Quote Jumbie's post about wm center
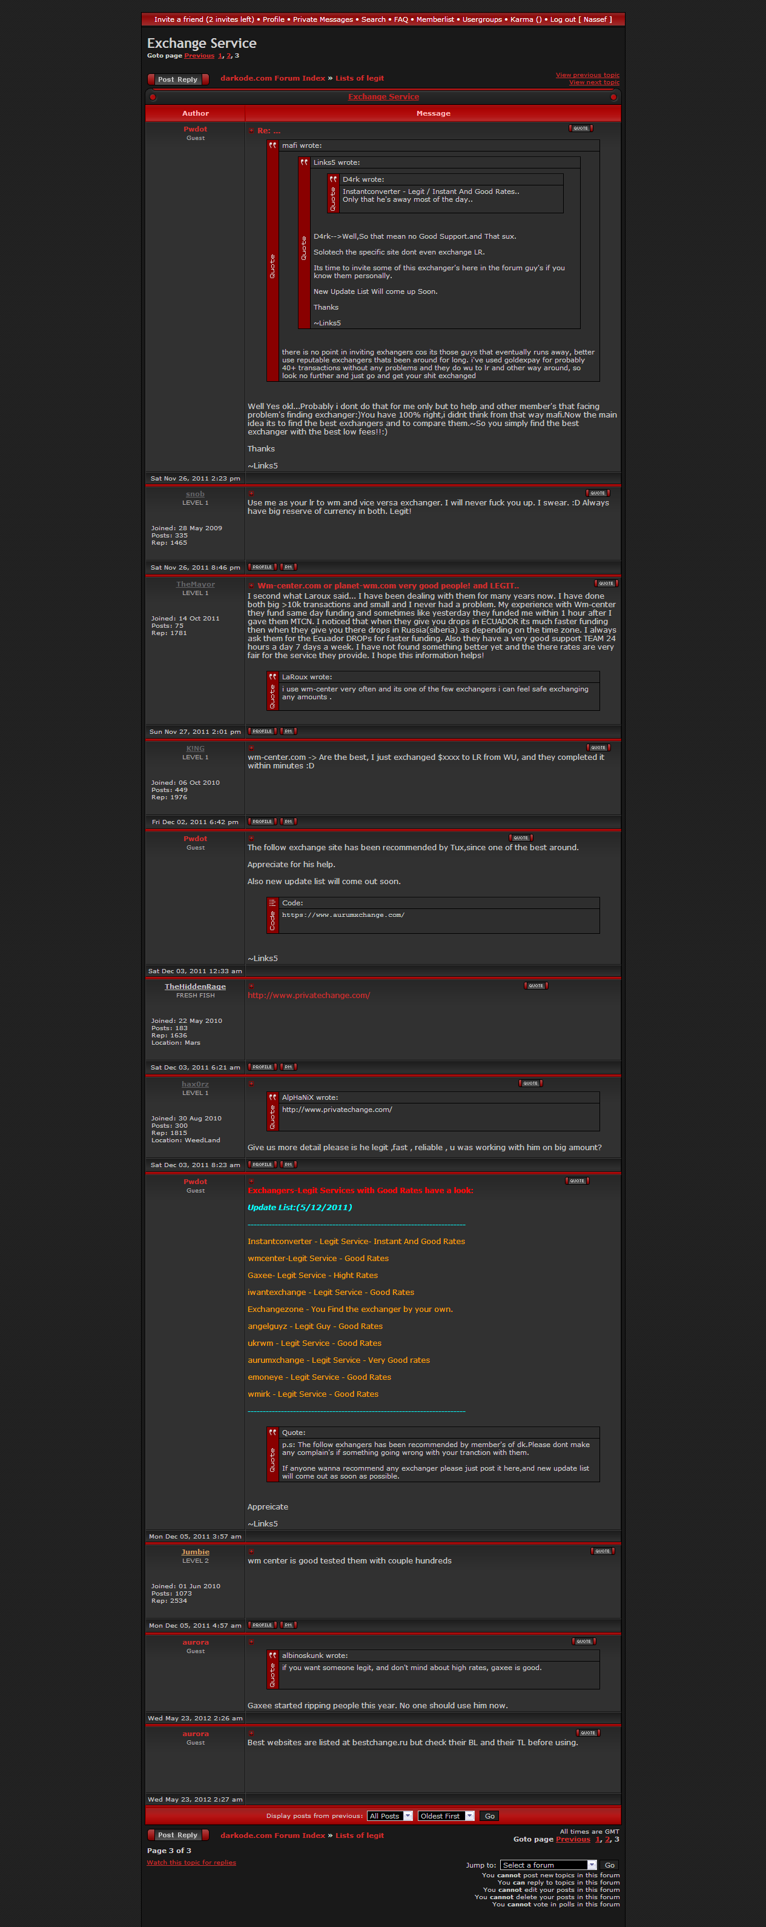The width and height of the screenshot is (766, 1927). 603,1551
